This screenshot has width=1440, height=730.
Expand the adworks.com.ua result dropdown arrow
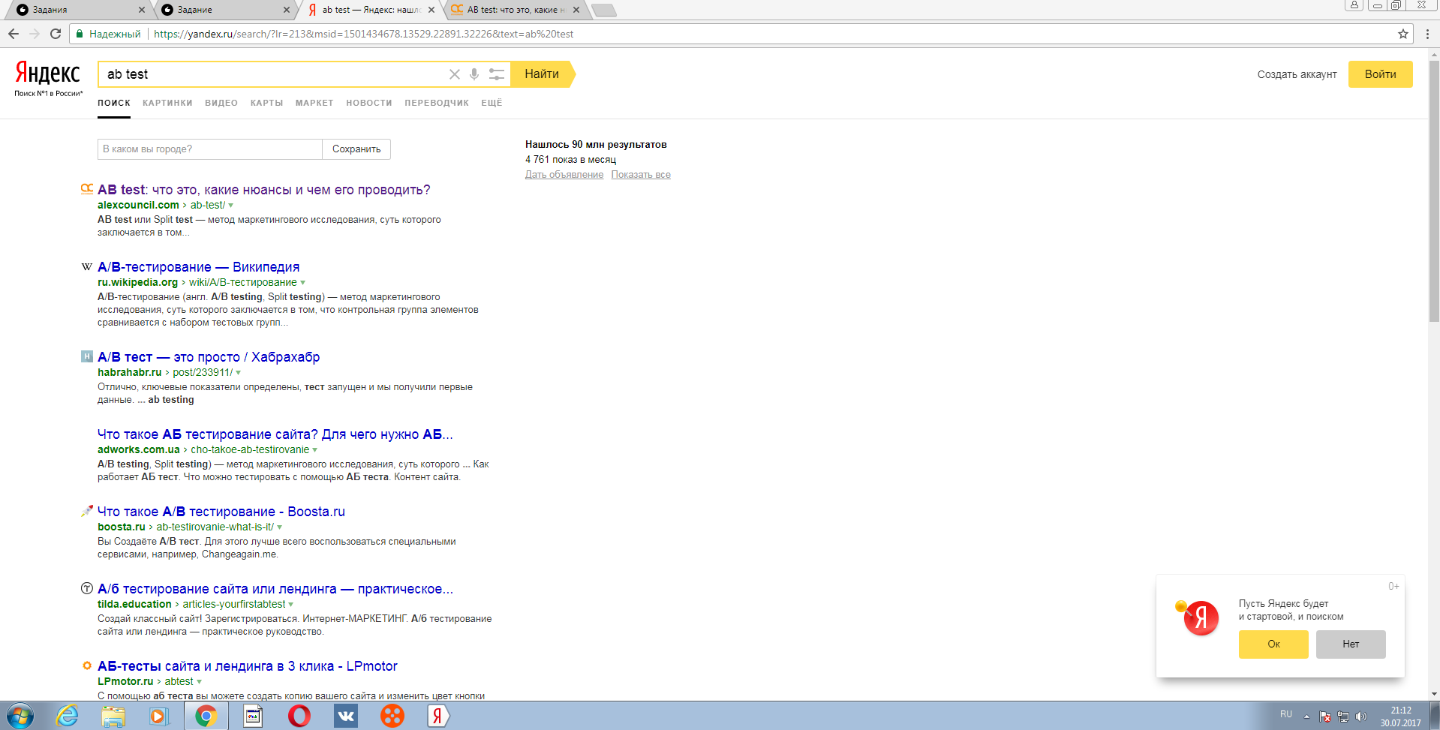(314, 450)
